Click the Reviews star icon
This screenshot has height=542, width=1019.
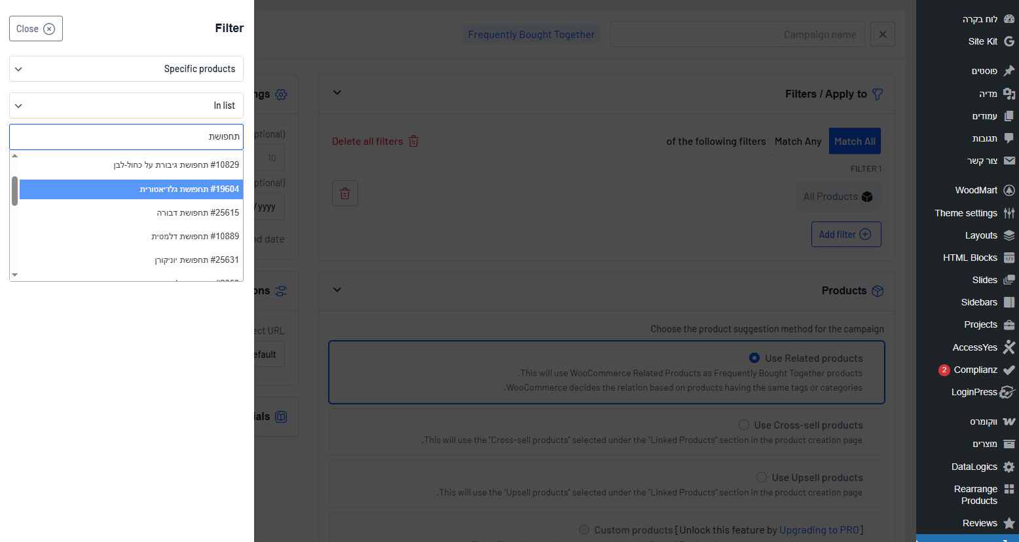click(x=1009, y=523)
